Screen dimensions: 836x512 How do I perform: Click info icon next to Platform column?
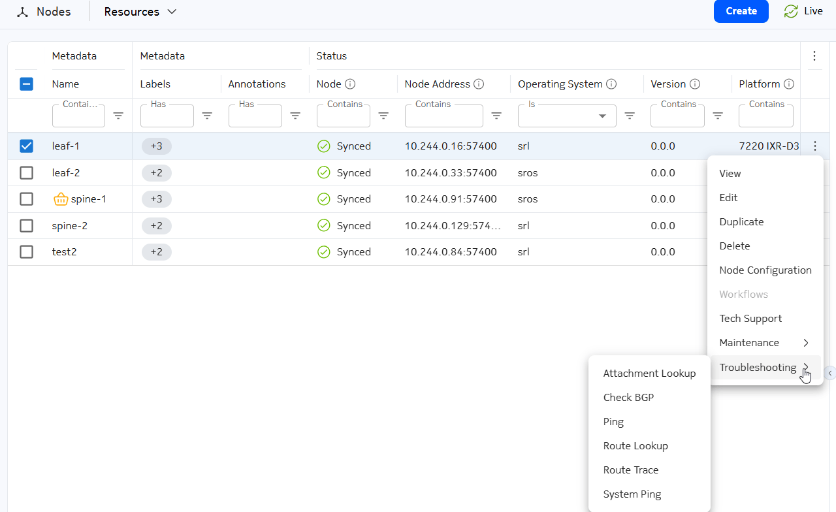point(789,84)
